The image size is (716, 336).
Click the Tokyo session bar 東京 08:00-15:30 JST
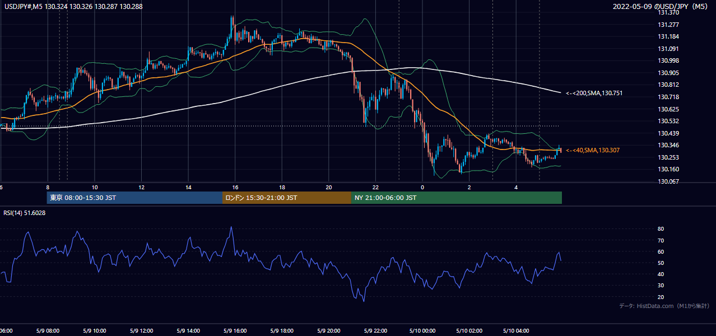click(x=134, y=198)
